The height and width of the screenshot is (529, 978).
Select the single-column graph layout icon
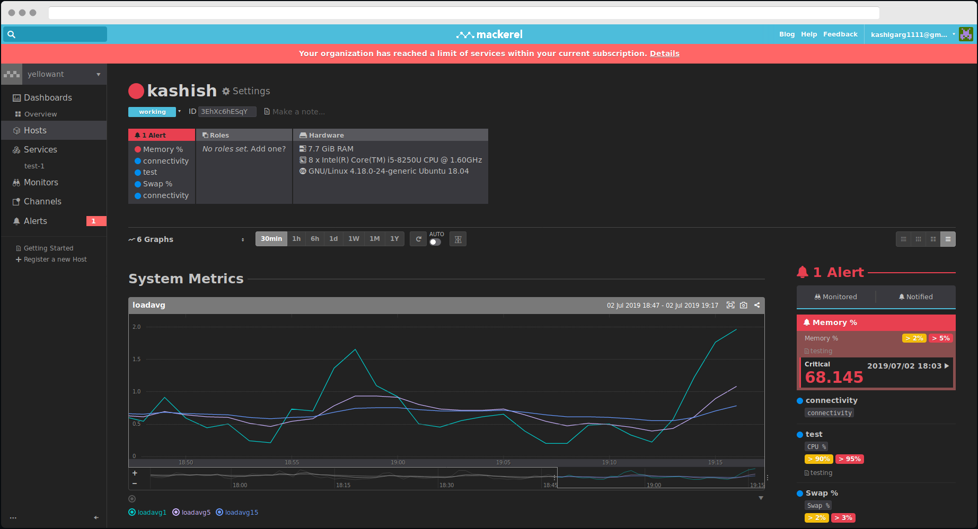pos(948,239)
